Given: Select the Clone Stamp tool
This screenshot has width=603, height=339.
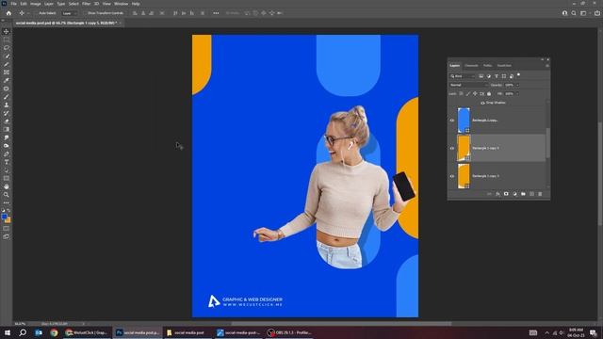Looking at the screenshot, I should (x=7, y=105).
